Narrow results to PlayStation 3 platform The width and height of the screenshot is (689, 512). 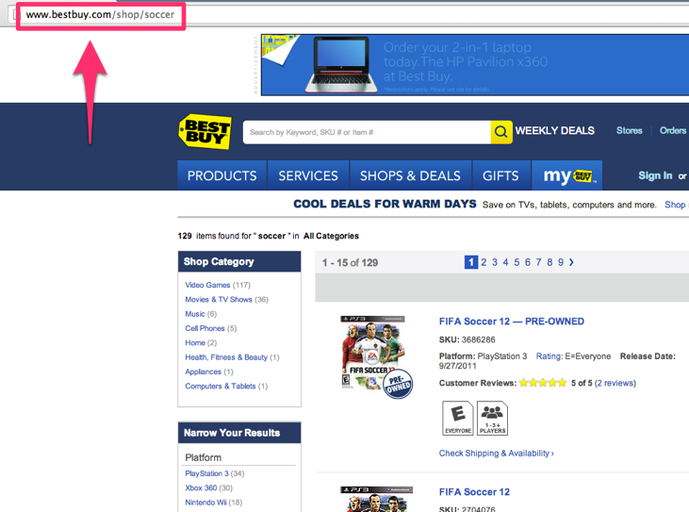206,473
